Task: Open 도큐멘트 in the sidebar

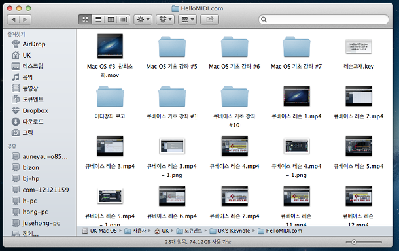Action: pos(27,99)
